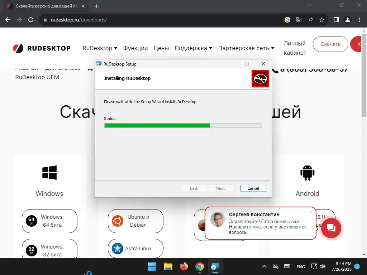Download Astra Linux version
This screenshot has width=367, height=275.
click(135, 249)
